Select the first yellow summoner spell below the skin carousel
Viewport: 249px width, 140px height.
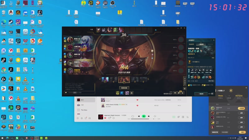pyautogui.click(x=118, y=93)
